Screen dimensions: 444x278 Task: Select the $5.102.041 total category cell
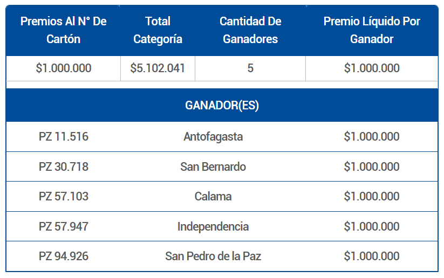(x=158, y=68)
